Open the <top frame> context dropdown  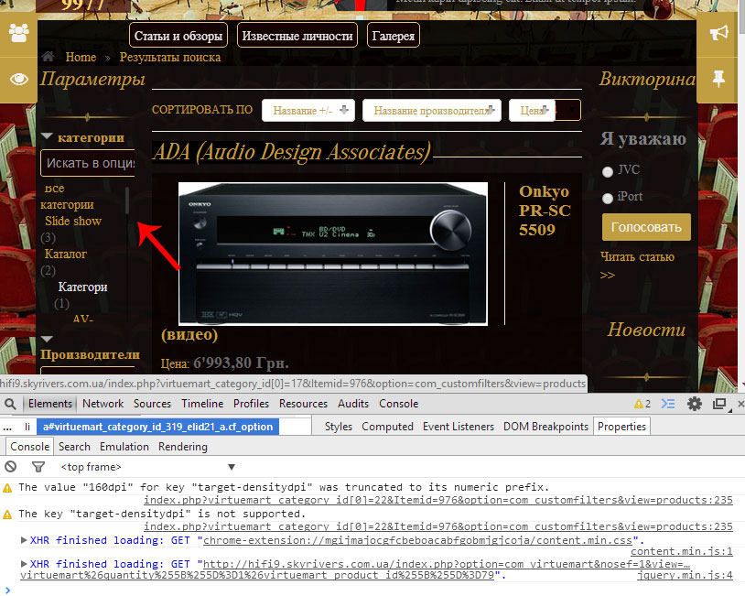point(147,467)
